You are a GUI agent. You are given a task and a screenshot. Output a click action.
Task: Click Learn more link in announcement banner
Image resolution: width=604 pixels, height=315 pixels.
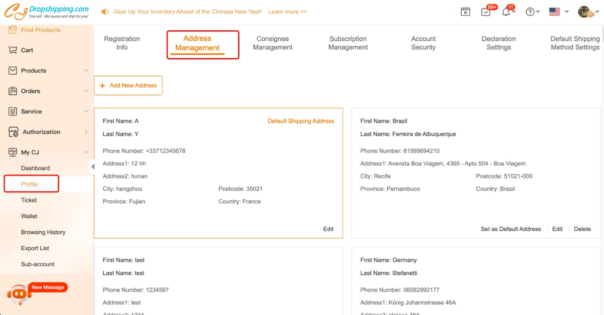pyautogui.click(x=287, y=11)
